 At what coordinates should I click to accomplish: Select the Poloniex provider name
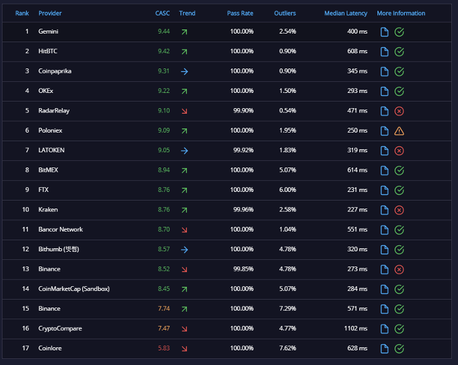50,130
